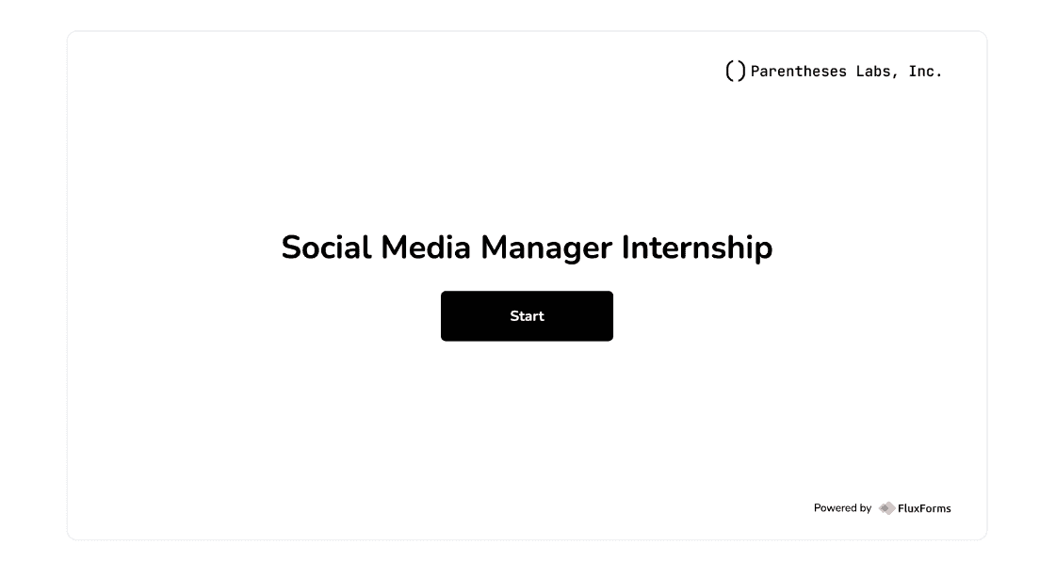1056x577 pixels.
Task: Click the word "Media" in the title
Action: (426, 248)
